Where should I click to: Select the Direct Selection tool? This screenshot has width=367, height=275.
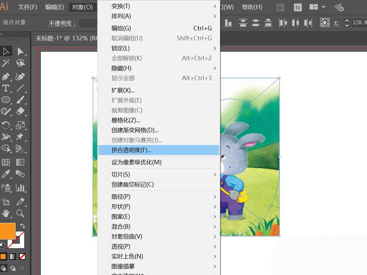tap(21, 51)
